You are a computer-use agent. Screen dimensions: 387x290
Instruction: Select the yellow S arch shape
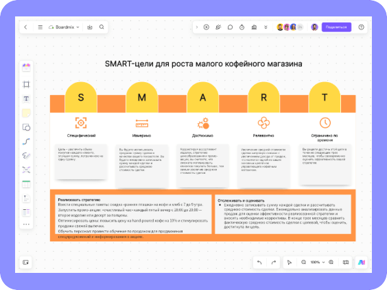[81, 97]
